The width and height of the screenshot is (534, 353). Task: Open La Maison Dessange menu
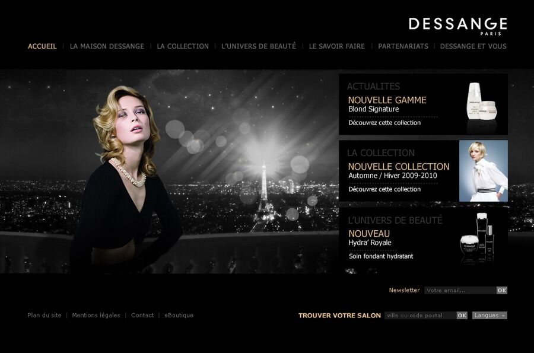tap(107, 46)
